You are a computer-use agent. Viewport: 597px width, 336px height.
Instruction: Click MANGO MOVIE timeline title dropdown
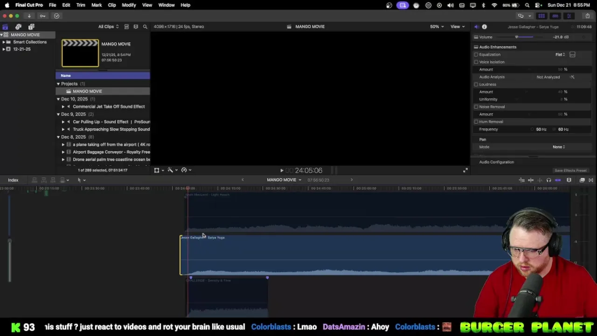pyautogui.click(x=284, y=180)
